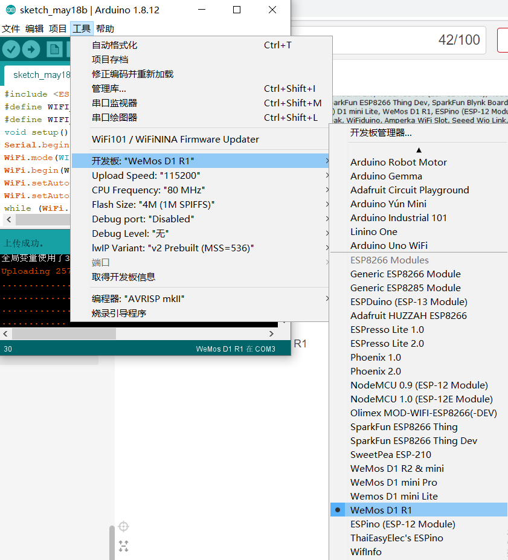This screenshot has width=508, height=560.
Task: Choose WeMos D1 R2 & mini board
Action: 419,469
